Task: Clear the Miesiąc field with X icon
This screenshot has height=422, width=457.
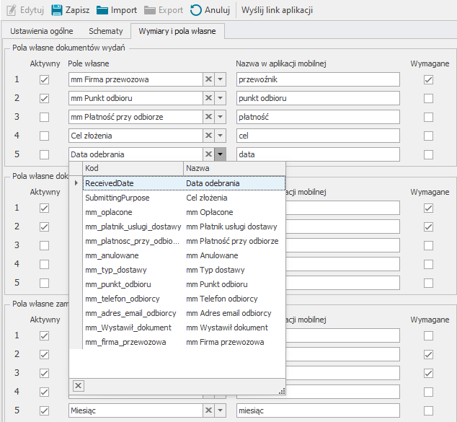Action: (x=208, y=410)
